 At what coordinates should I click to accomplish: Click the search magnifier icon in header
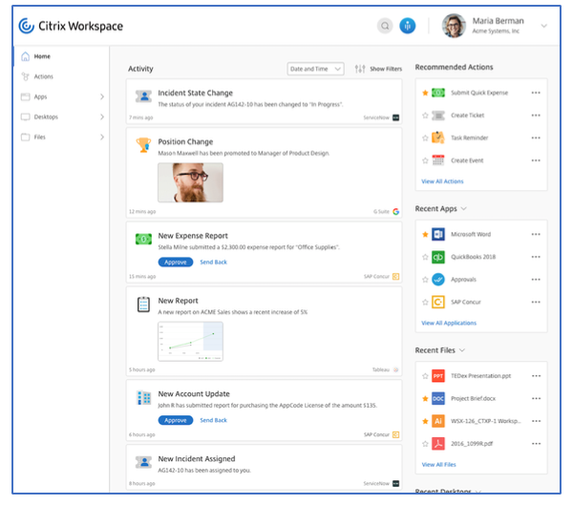tap(385, 26)
